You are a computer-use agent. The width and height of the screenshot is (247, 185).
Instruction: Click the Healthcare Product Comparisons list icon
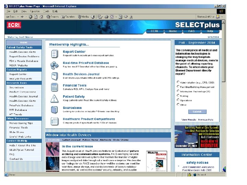tap(54, 121)
